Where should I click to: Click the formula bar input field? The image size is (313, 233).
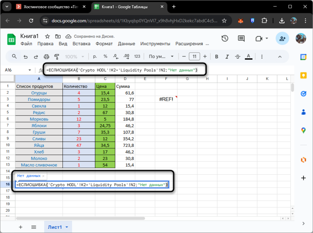113,70
